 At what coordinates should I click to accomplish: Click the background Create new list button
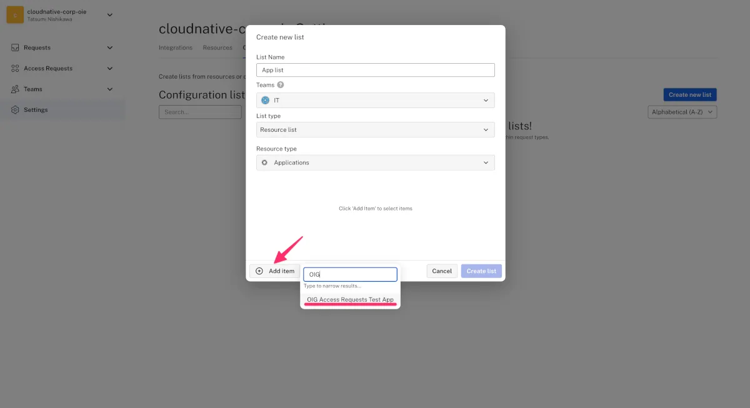click(x=690, y=95)
